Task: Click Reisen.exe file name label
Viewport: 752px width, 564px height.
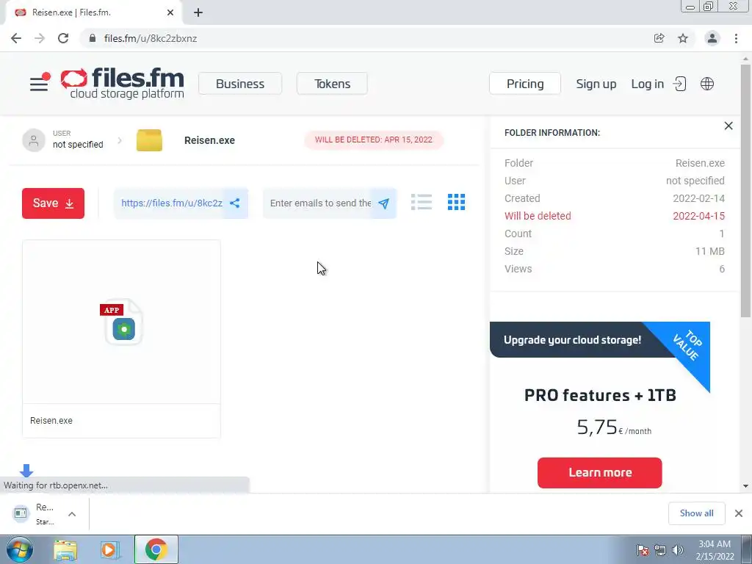Action: (51, 421)
